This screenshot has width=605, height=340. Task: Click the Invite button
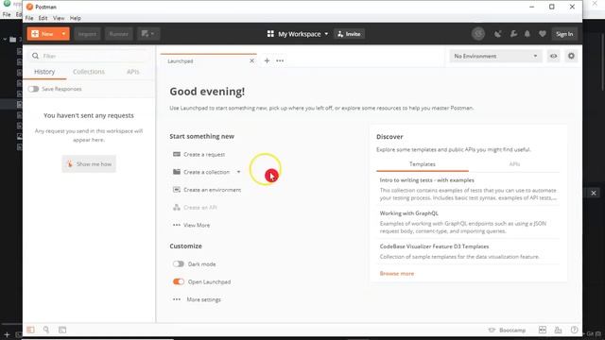tap(349, 34)
